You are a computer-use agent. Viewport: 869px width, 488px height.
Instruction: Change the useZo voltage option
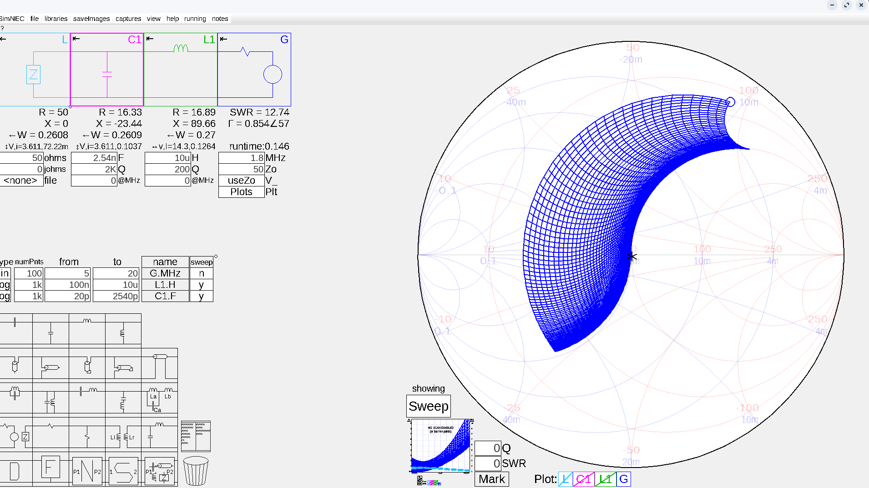click(241, 181)
